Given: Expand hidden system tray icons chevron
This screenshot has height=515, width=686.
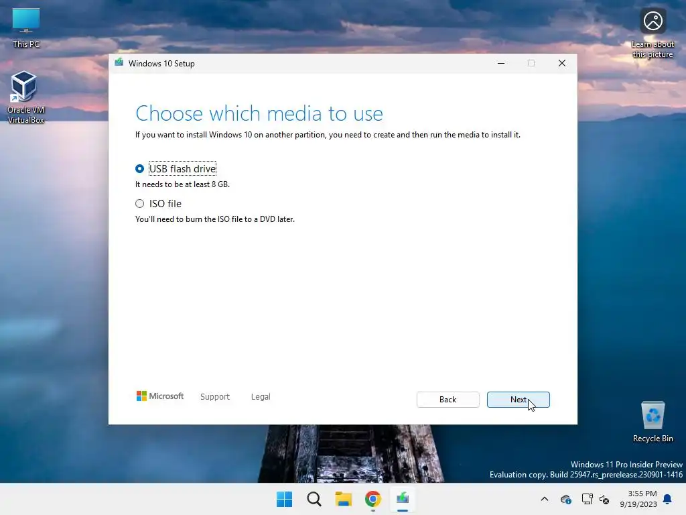Looking at the screenshot, I should point(545,499).
